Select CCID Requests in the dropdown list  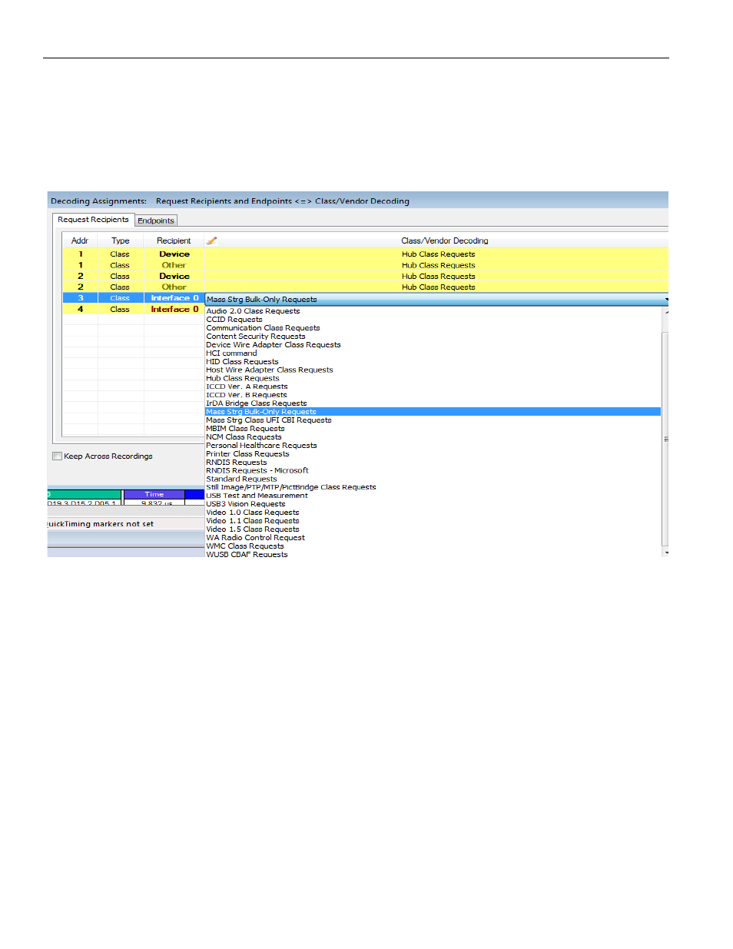[x=234, y=320]
